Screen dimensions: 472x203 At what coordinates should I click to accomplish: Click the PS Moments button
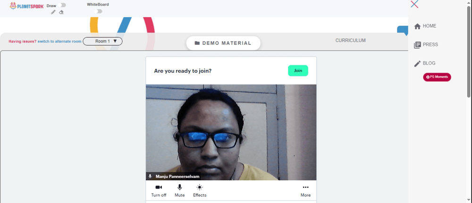click(437, 77)
